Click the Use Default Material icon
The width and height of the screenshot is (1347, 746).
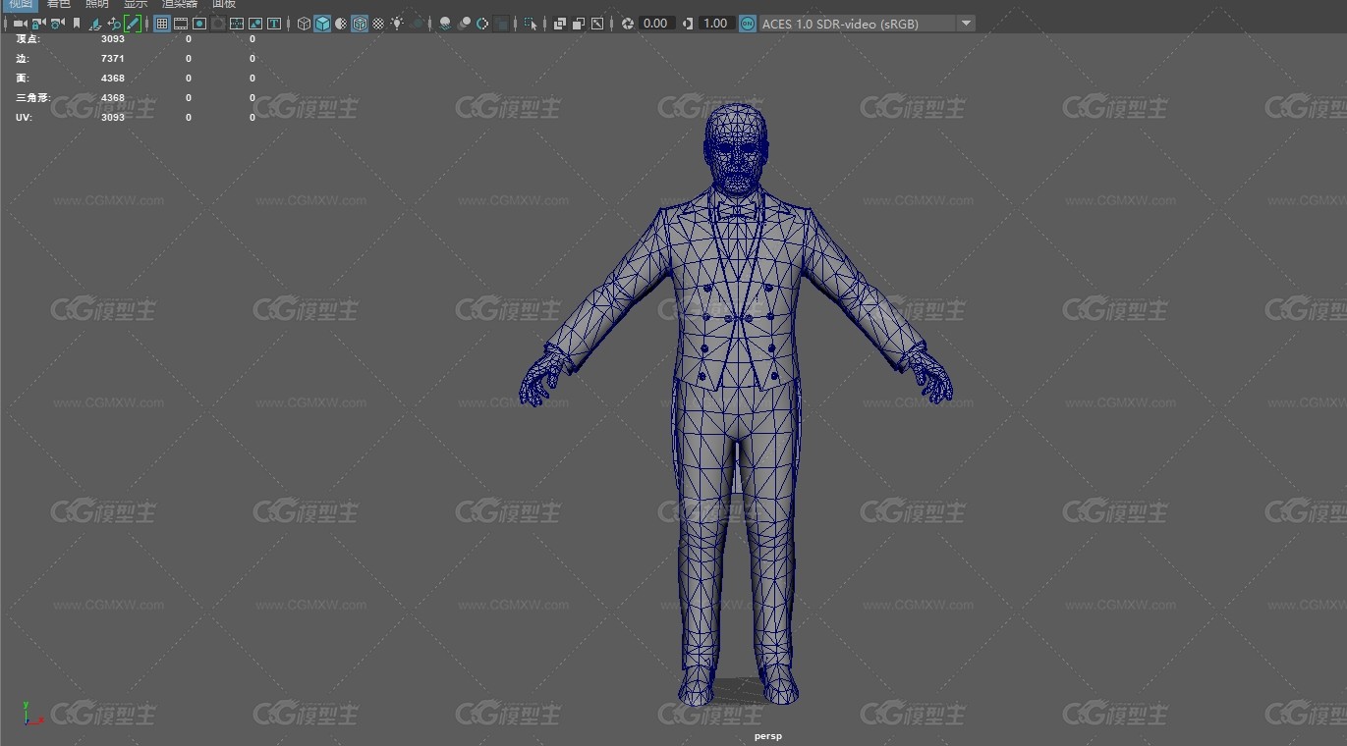[341, 24]
